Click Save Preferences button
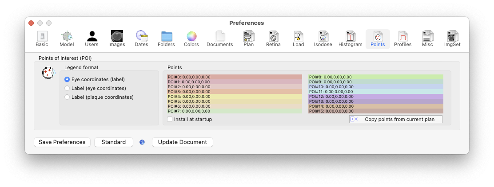Viewport: 494px width, 187px height. pos(62,142)
